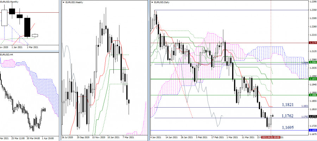317x141 pixels.
Task: Click the red 2021.04.01 00:00 date marker
Action: coord(271,137)
